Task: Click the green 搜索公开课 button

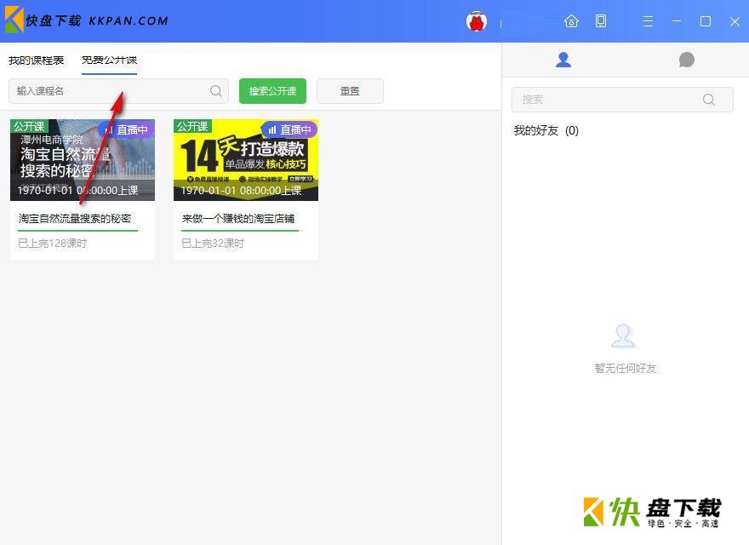Action: tap(272, 91)
